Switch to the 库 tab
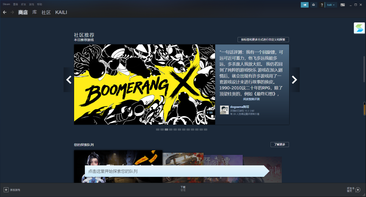Screen dimensions: 366x197 tap(34, 12)
